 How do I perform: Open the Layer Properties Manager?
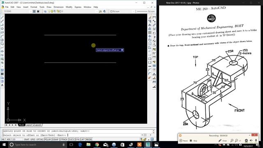pyautogui.click(x=45, y=11)
